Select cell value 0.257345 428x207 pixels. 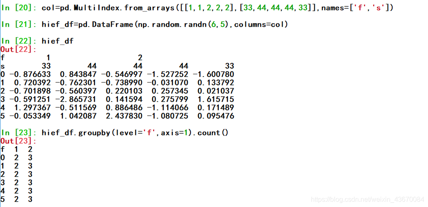click(x=170, y=91)
